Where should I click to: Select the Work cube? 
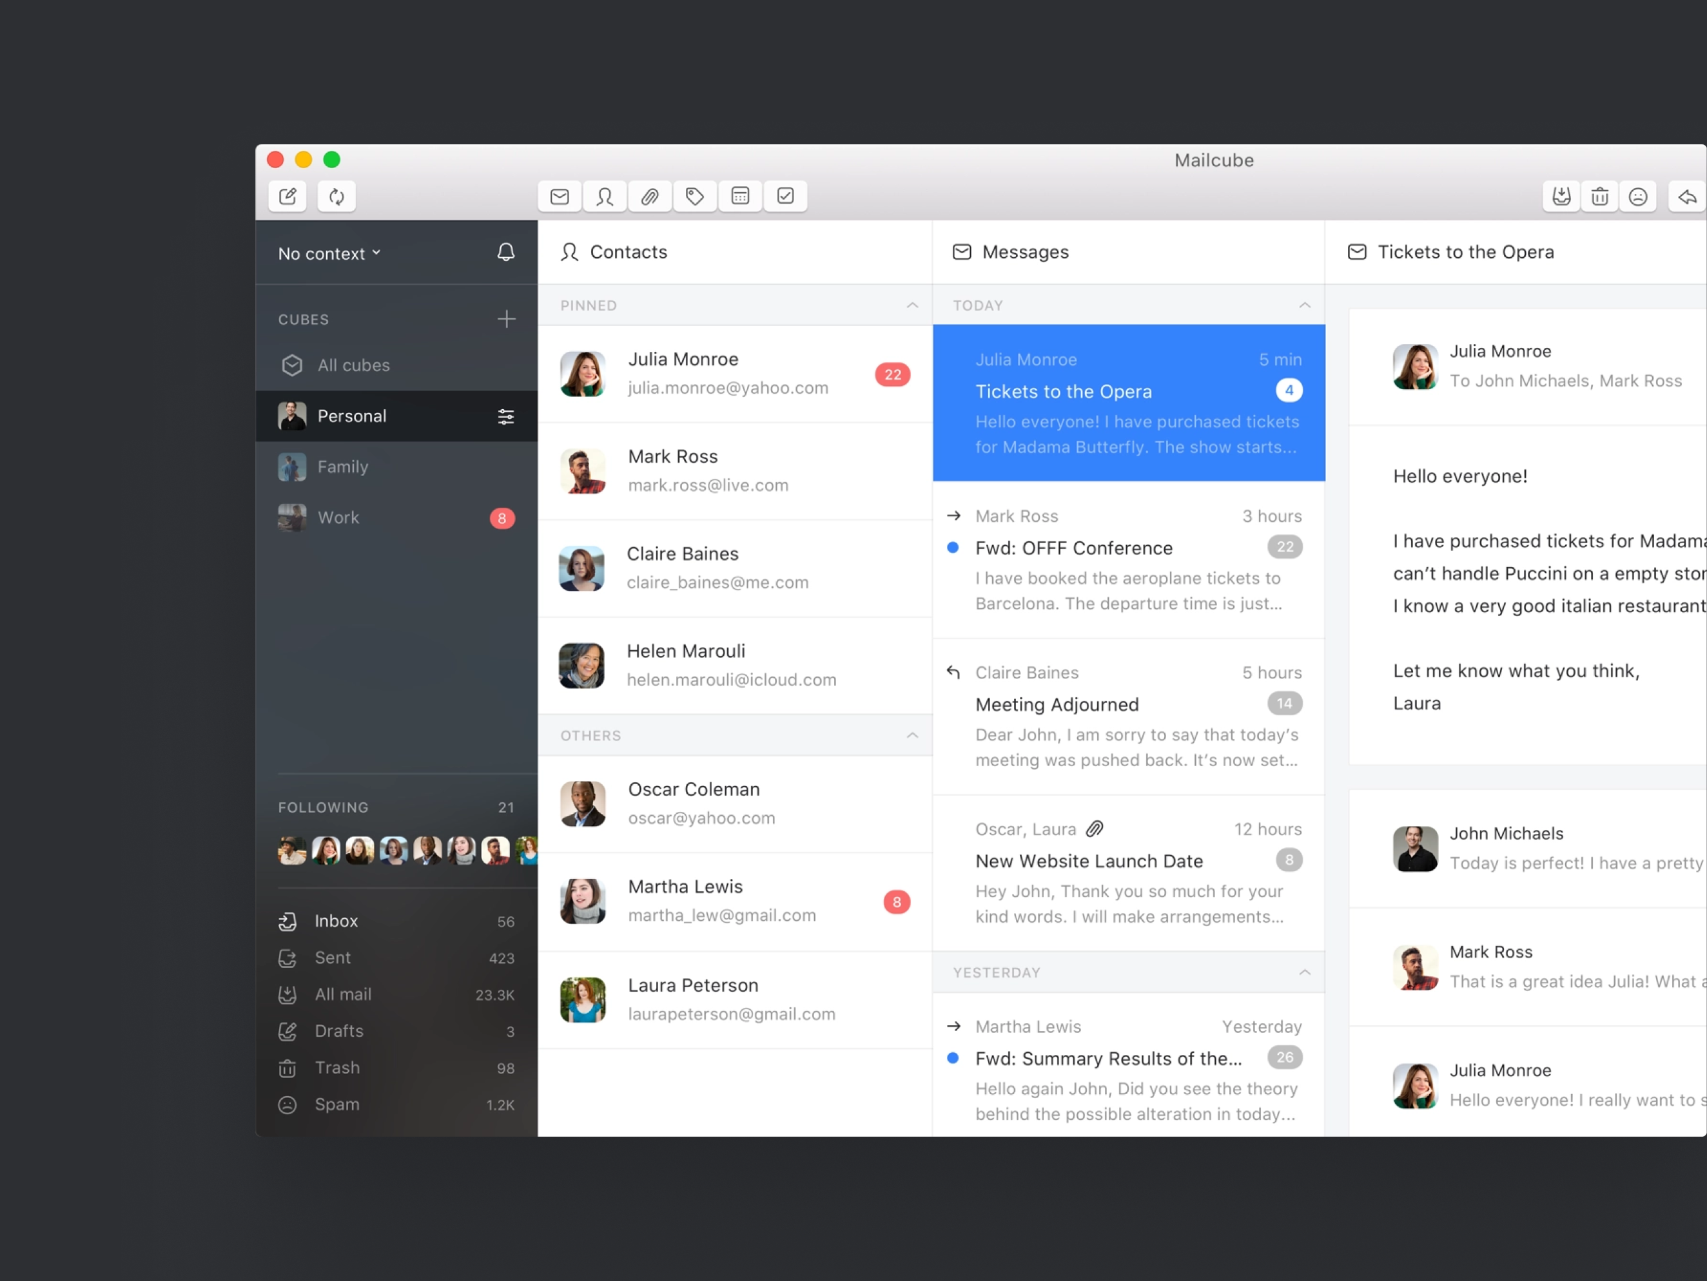396,517
